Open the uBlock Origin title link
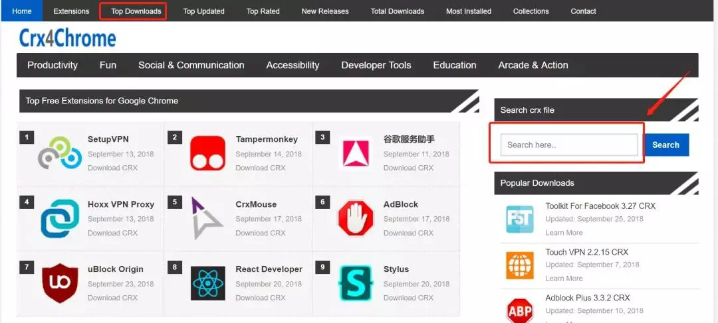The image size is (718, 323). (116, 269)
